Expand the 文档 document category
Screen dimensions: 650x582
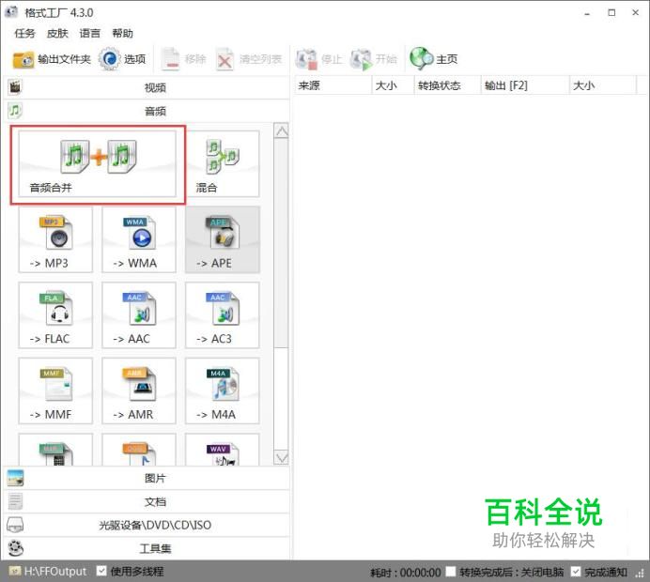147,501
